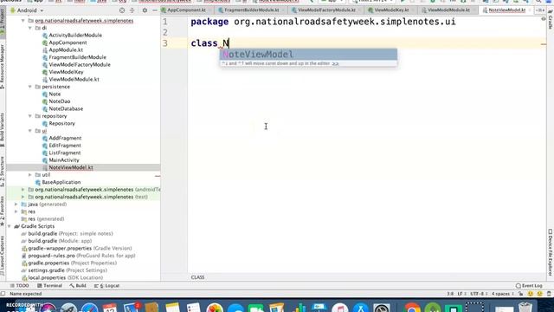Change UTF-8 file encoding in status bar

(x=478, y=294)
